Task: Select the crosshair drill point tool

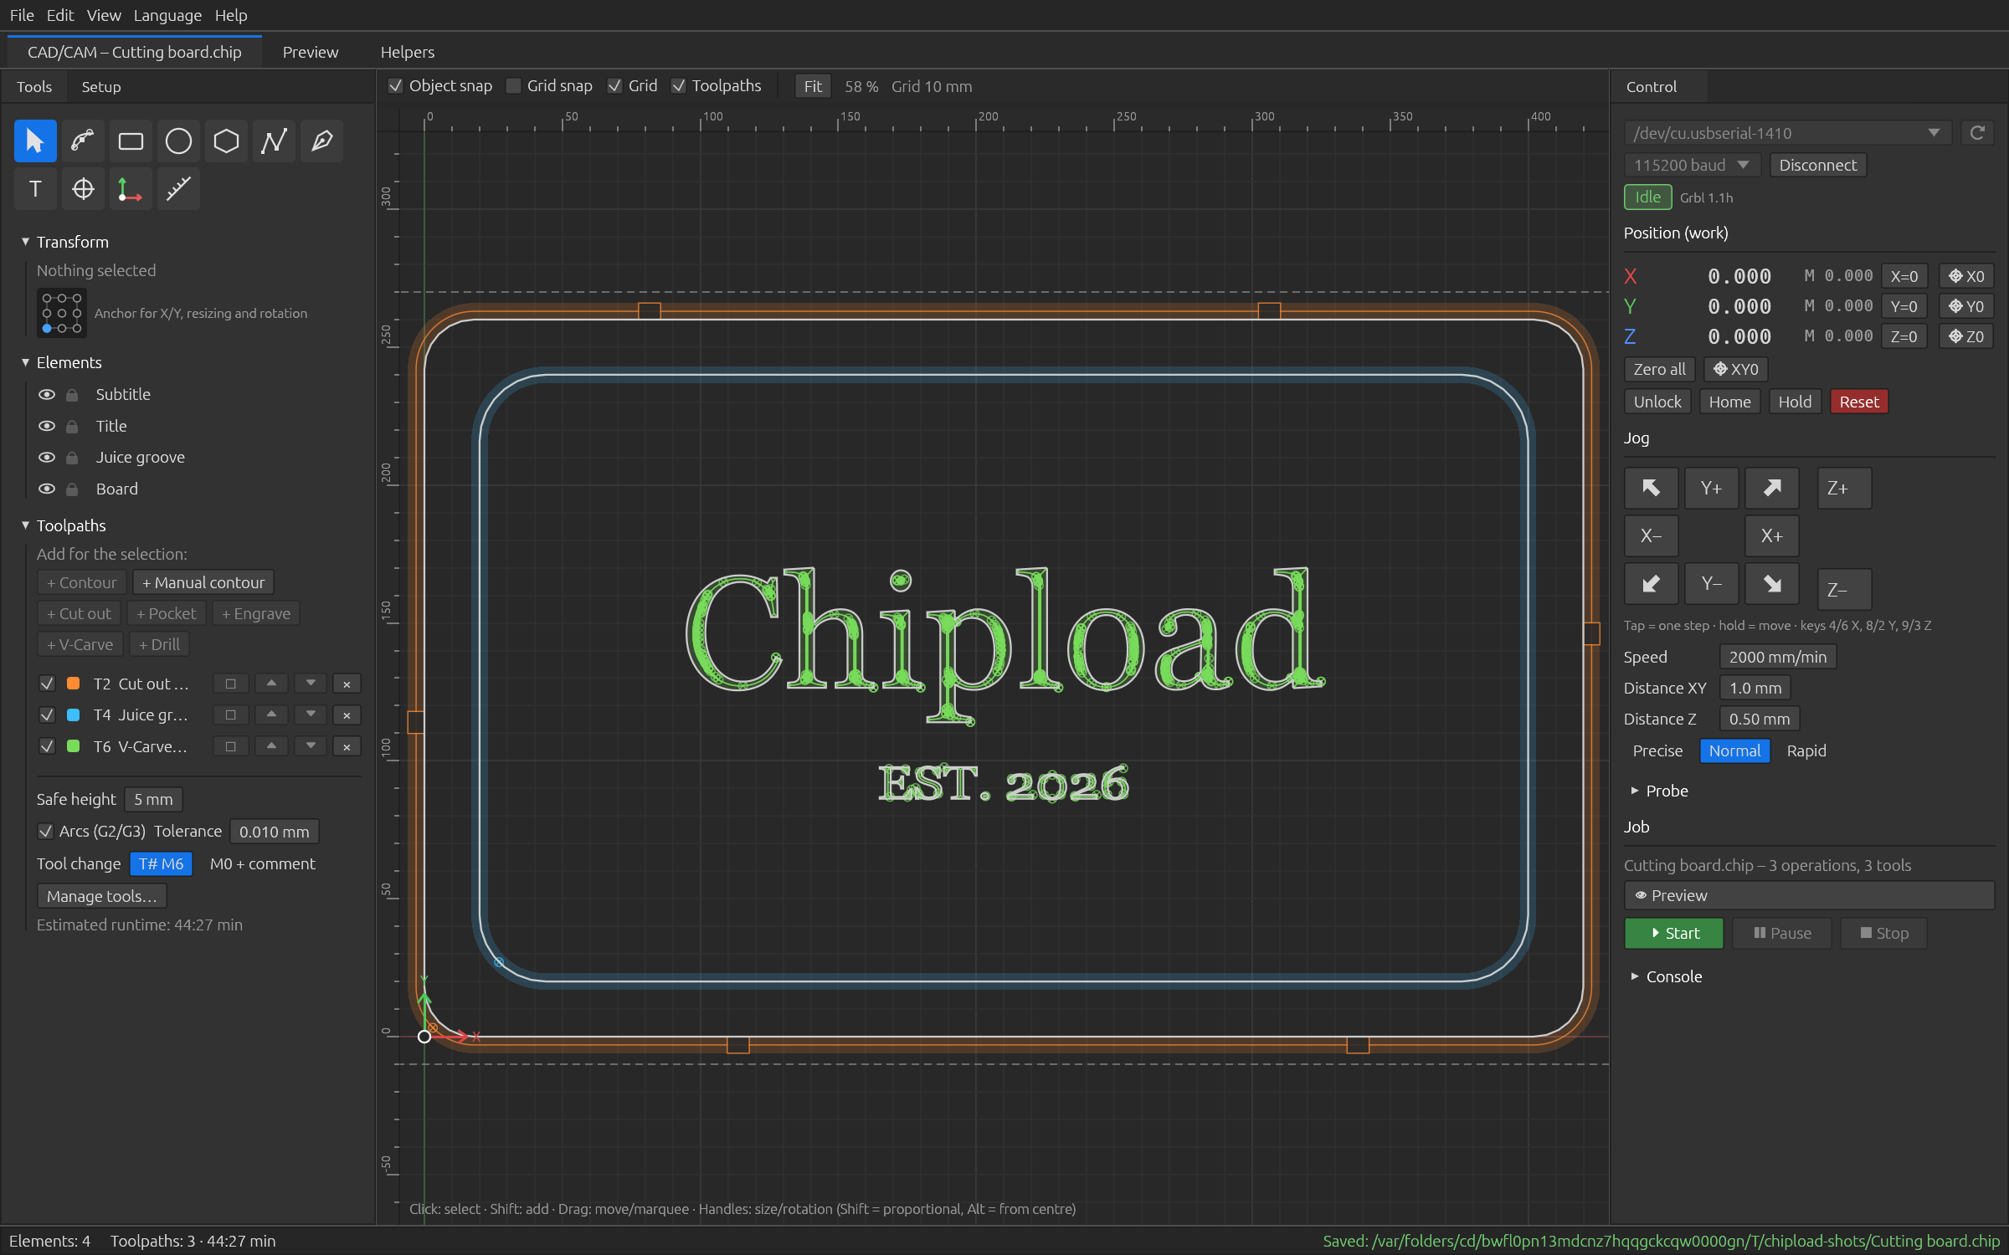Action: pyautogui.click(x=83, y=189)
